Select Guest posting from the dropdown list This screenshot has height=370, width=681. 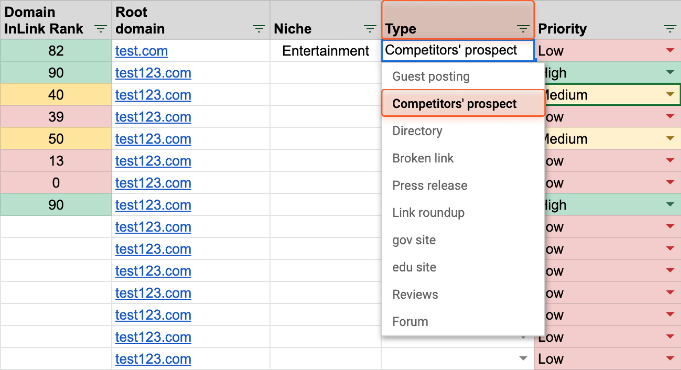(x=431, y=76)
